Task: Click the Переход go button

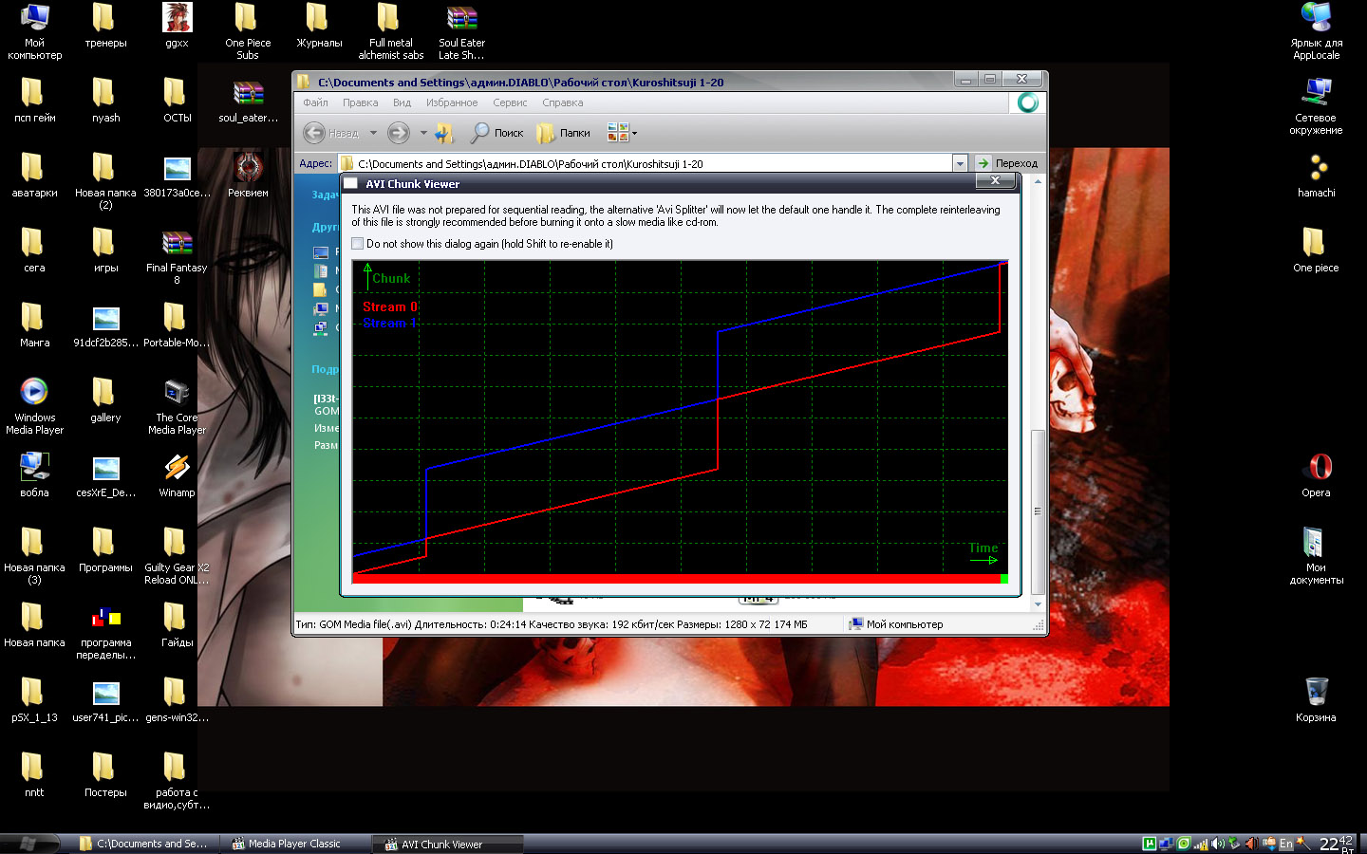Action: click(x=1007, y=163)
